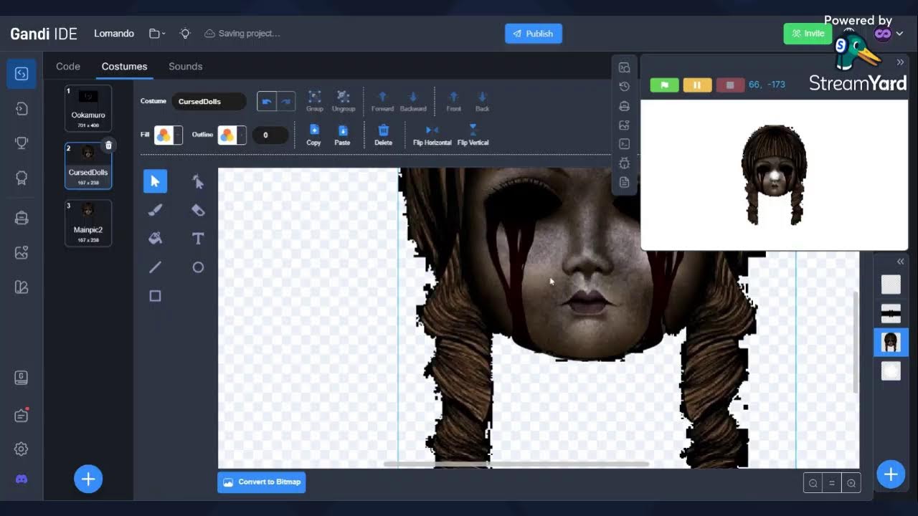This screenshot has height=516, width=918.
Task: Switch to the Sounds tab
Action: tap(185, 66)
